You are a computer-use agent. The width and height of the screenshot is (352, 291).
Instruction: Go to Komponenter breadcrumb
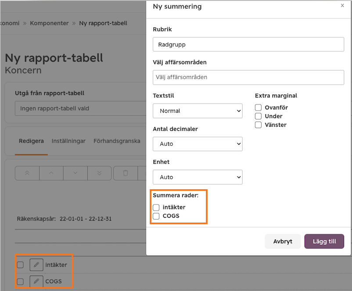(49, 23)
